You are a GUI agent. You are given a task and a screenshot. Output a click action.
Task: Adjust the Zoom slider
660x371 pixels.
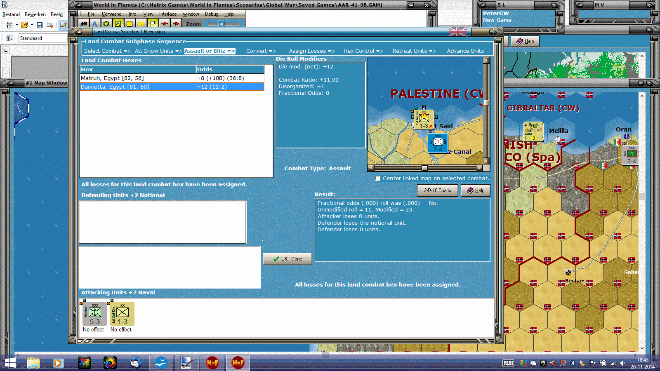222,24
